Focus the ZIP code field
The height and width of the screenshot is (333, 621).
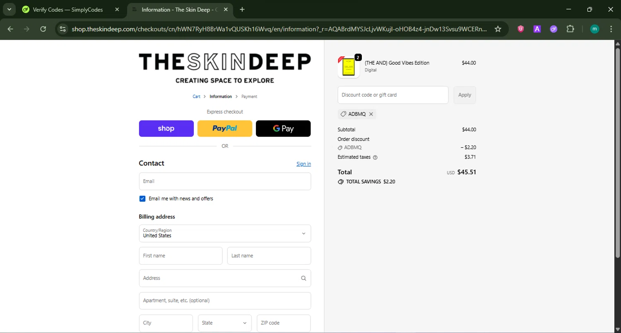point(284,323)
